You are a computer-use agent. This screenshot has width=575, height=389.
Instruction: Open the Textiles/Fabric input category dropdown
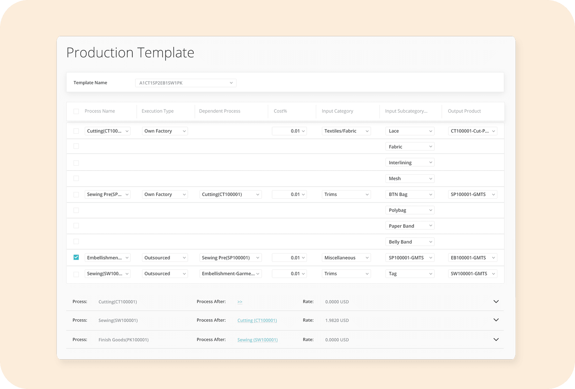(346, 131)
